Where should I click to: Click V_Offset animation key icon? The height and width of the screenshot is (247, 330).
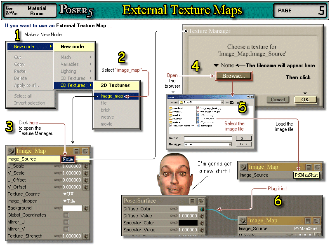[58, 187]
